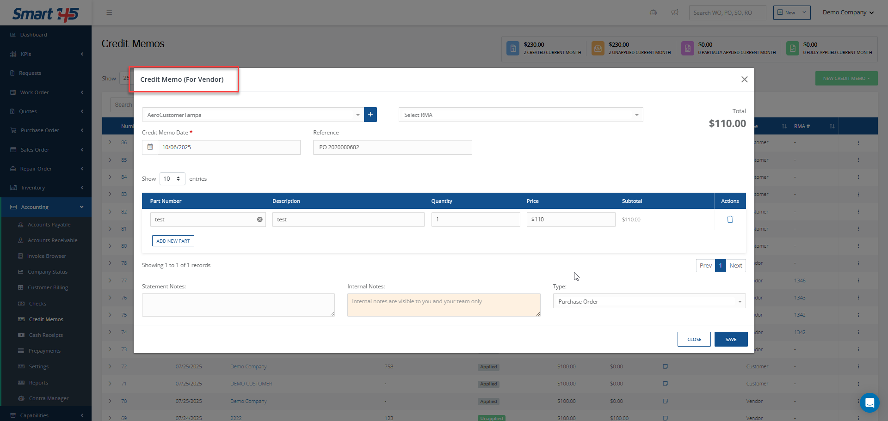Click the Next pagination button
Image resolution: width=888 pixels, height=421 pixels.
pyautogui.click(x=735, y=266)
